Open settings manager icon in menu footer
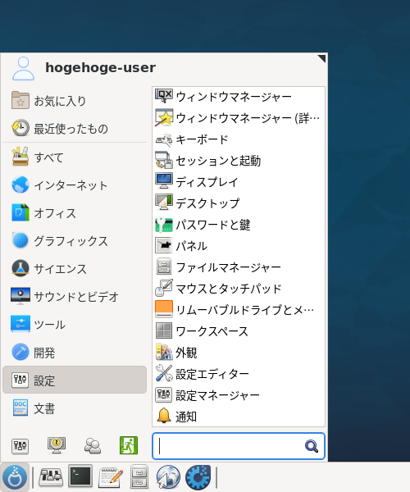The image size is (410, 492). 20,446
